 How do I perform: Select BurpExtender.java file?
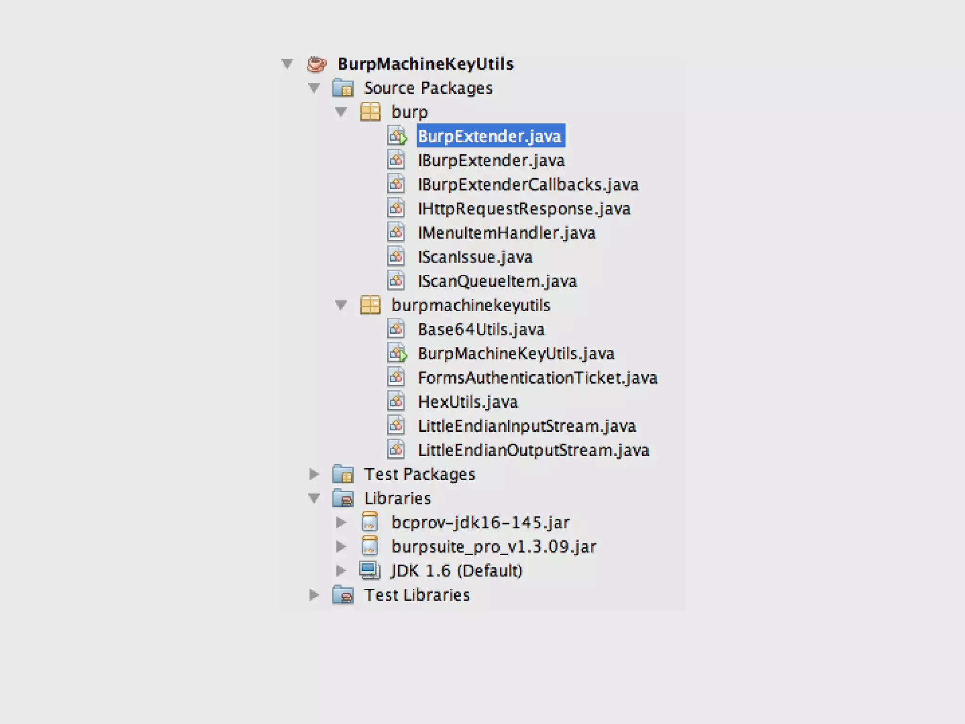point(490,136)
